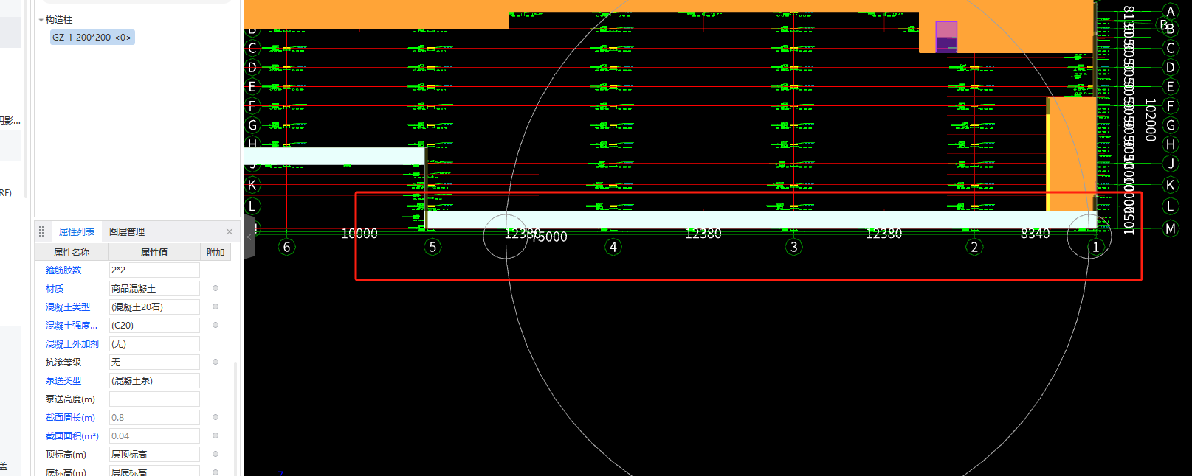The height and width of the screenshot is (476, 1192).
Task: Click the 混凝土外加剂 property name link
Action: 72,344
